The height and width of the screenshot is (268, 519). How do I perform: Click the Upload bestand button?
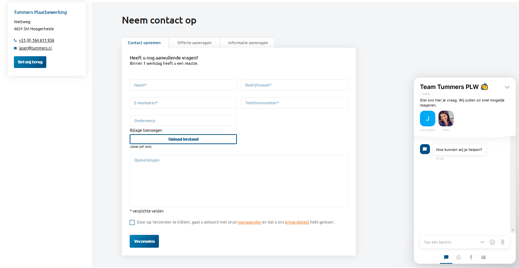tap(183, 139)
